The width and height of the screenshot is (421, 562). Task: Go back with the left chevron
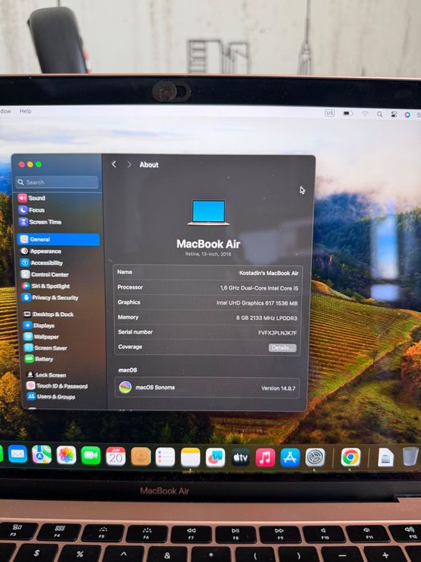pyautogui.click(x=114, y=164)
